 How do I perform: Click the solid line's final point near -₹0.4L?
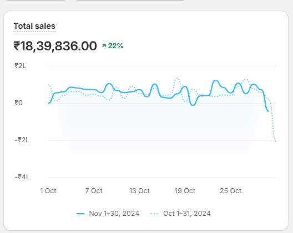point(269,111)
